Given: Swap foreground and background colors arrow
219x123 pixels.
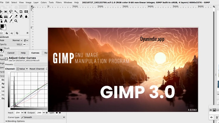Looking at the screenshot, I should [5, 25].
